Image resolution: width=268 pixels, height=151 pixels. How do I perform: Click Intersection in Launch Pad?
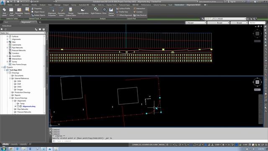(139, 8)
